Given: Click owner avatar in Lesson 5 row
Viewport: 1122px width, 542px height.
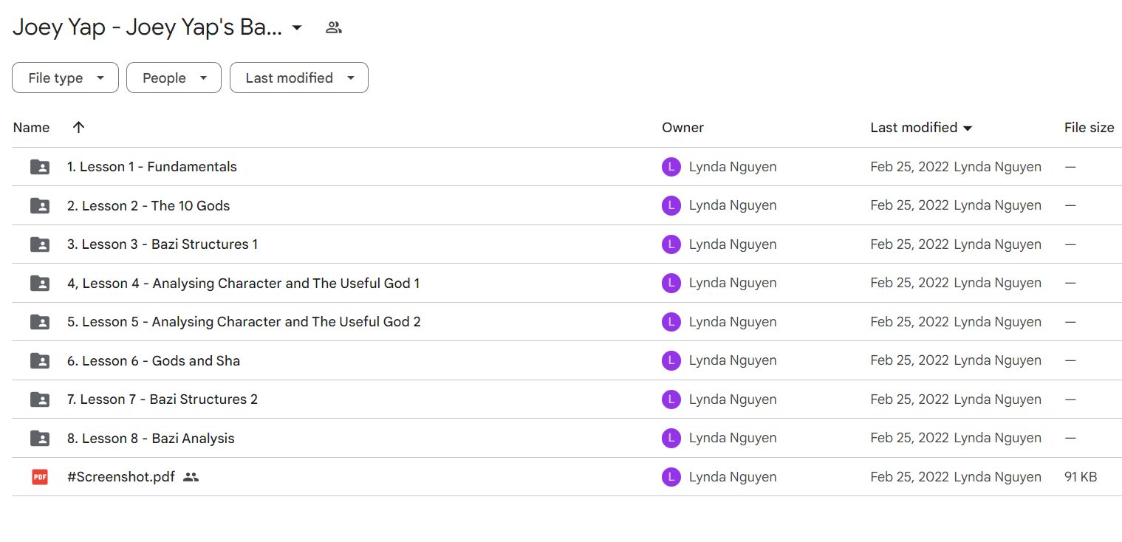Looking at the screenshot, I should point(671,322).
